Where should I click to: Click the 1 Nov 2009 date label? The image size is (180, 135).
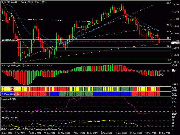[x=121, y=133]
